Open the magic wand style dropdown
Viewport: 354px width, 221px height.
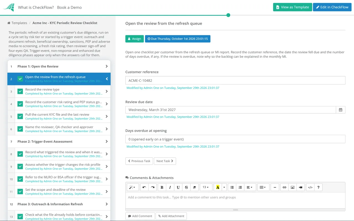[x=133, y=187]
